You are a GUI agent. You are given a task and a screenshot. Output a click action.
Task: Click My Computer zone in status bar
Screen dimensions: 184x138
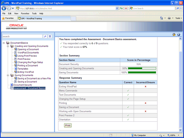(x=139, y=135)
